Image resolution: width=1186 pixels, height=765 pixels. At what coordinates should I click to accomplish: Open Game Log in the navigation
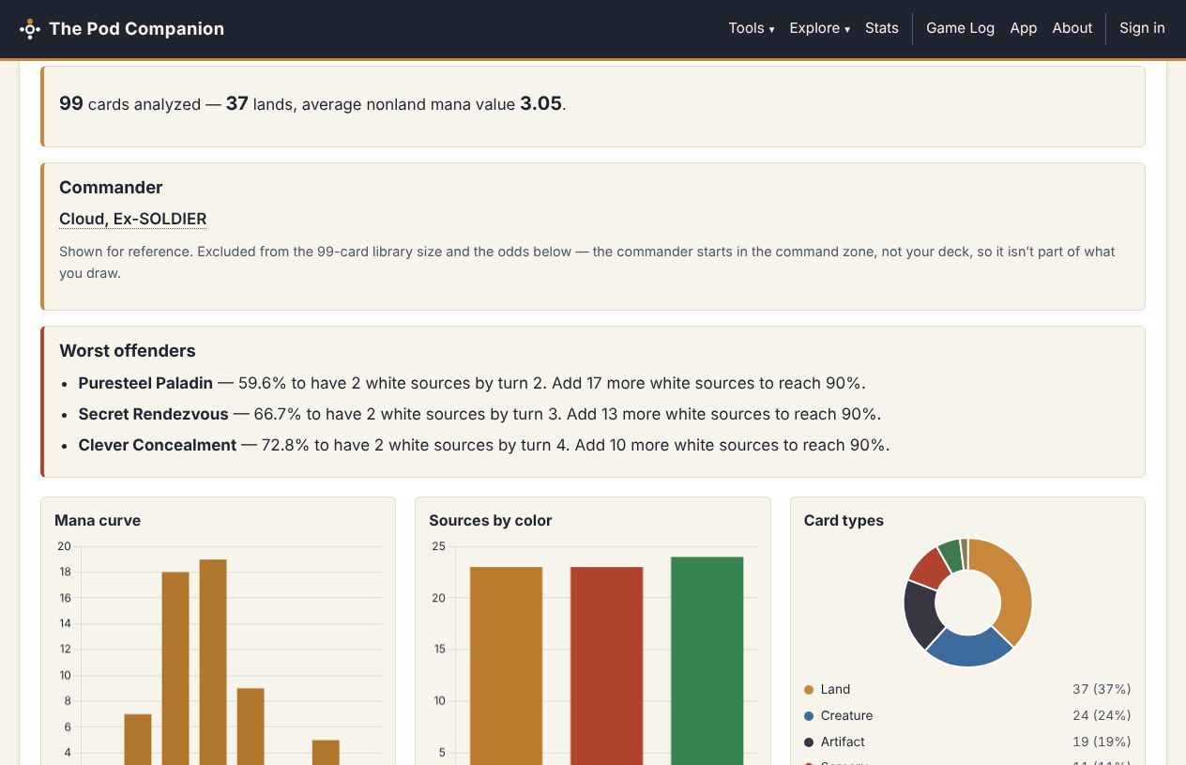[960, 28]
